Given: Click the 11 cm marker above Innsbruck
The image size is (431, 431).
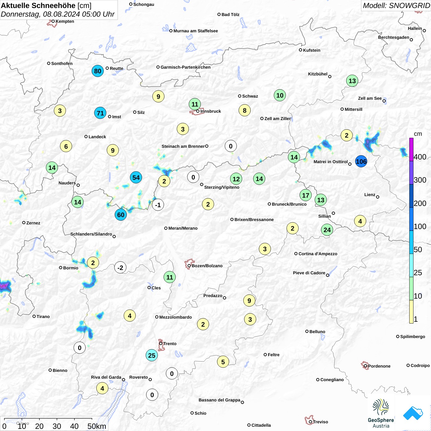Looking at the screenshot, I should tap(195, 104).
